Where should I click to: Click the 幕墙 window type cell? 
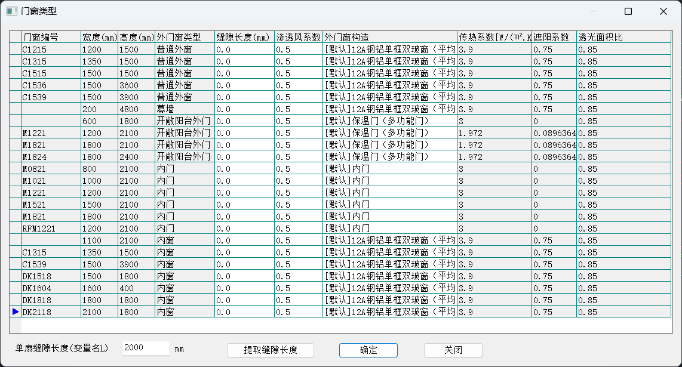(x=184, y=109)
